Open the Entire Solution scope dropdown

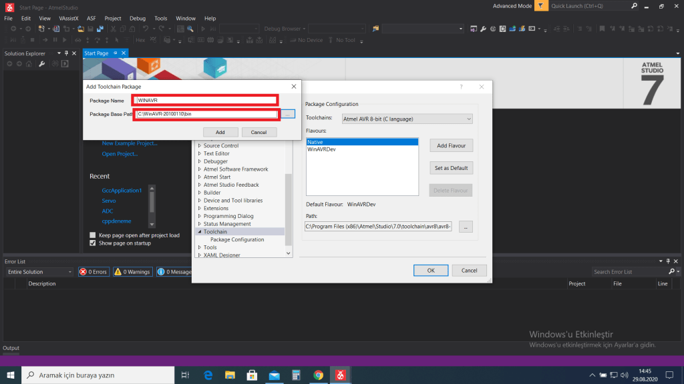click(39, 272)
